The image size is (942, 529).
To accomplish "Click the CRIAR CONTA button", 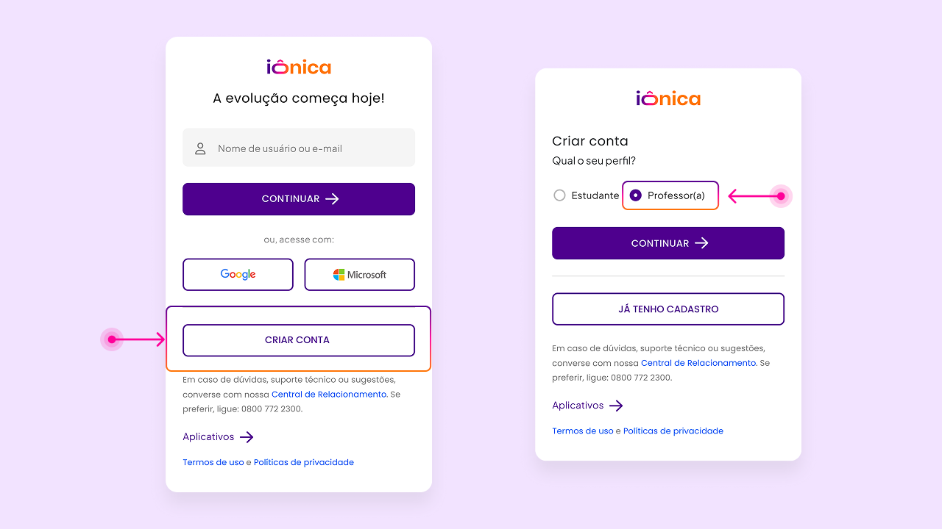I will click(x=299, y=340).
